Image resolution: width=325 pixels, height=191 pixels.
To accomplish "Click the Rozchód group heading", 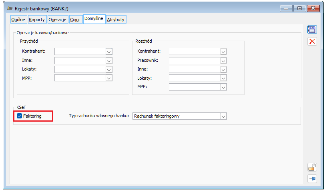I will (x=143, y=41).
